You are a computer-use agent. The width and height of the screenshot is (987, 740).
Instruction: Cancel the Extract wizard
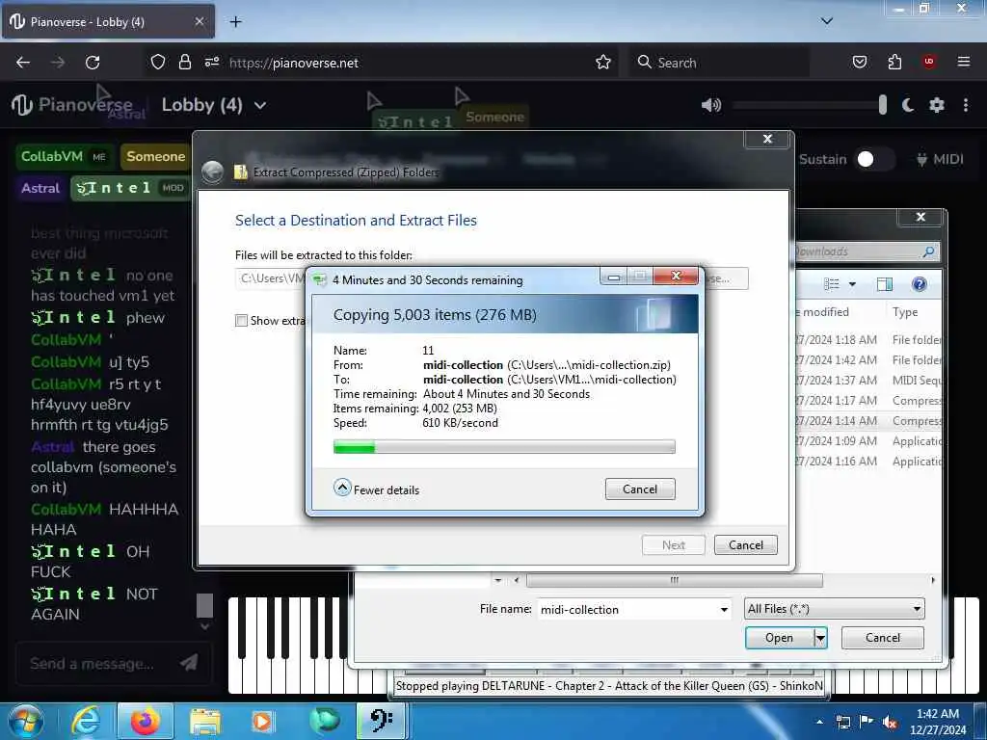coord(746,545)
